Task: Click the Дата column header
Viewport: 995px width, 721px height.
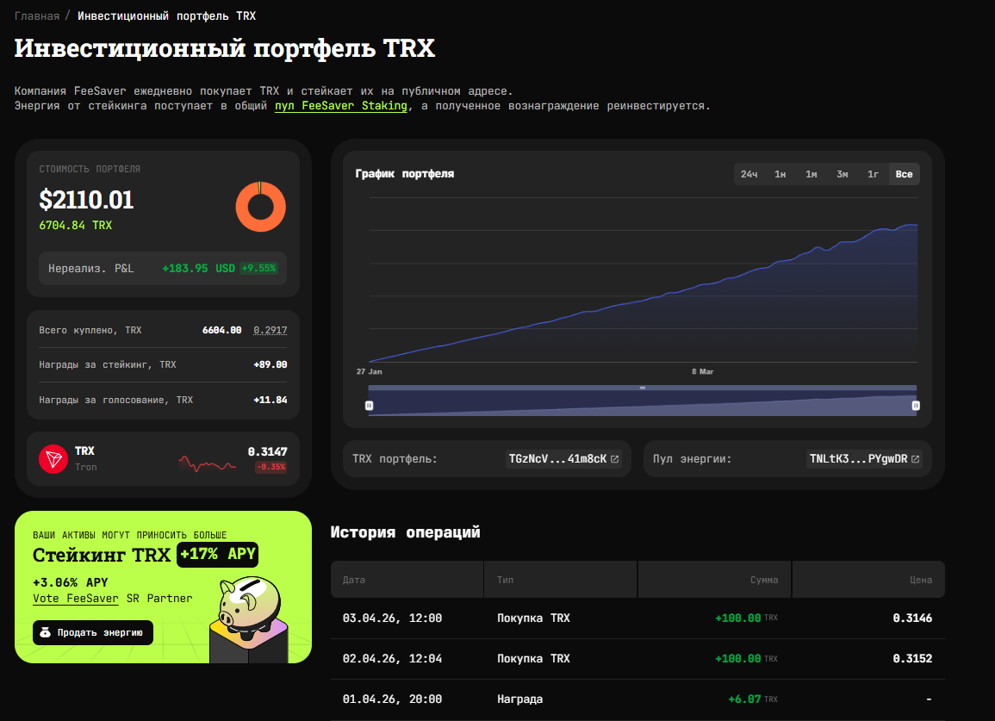Action: pos(353,580)
